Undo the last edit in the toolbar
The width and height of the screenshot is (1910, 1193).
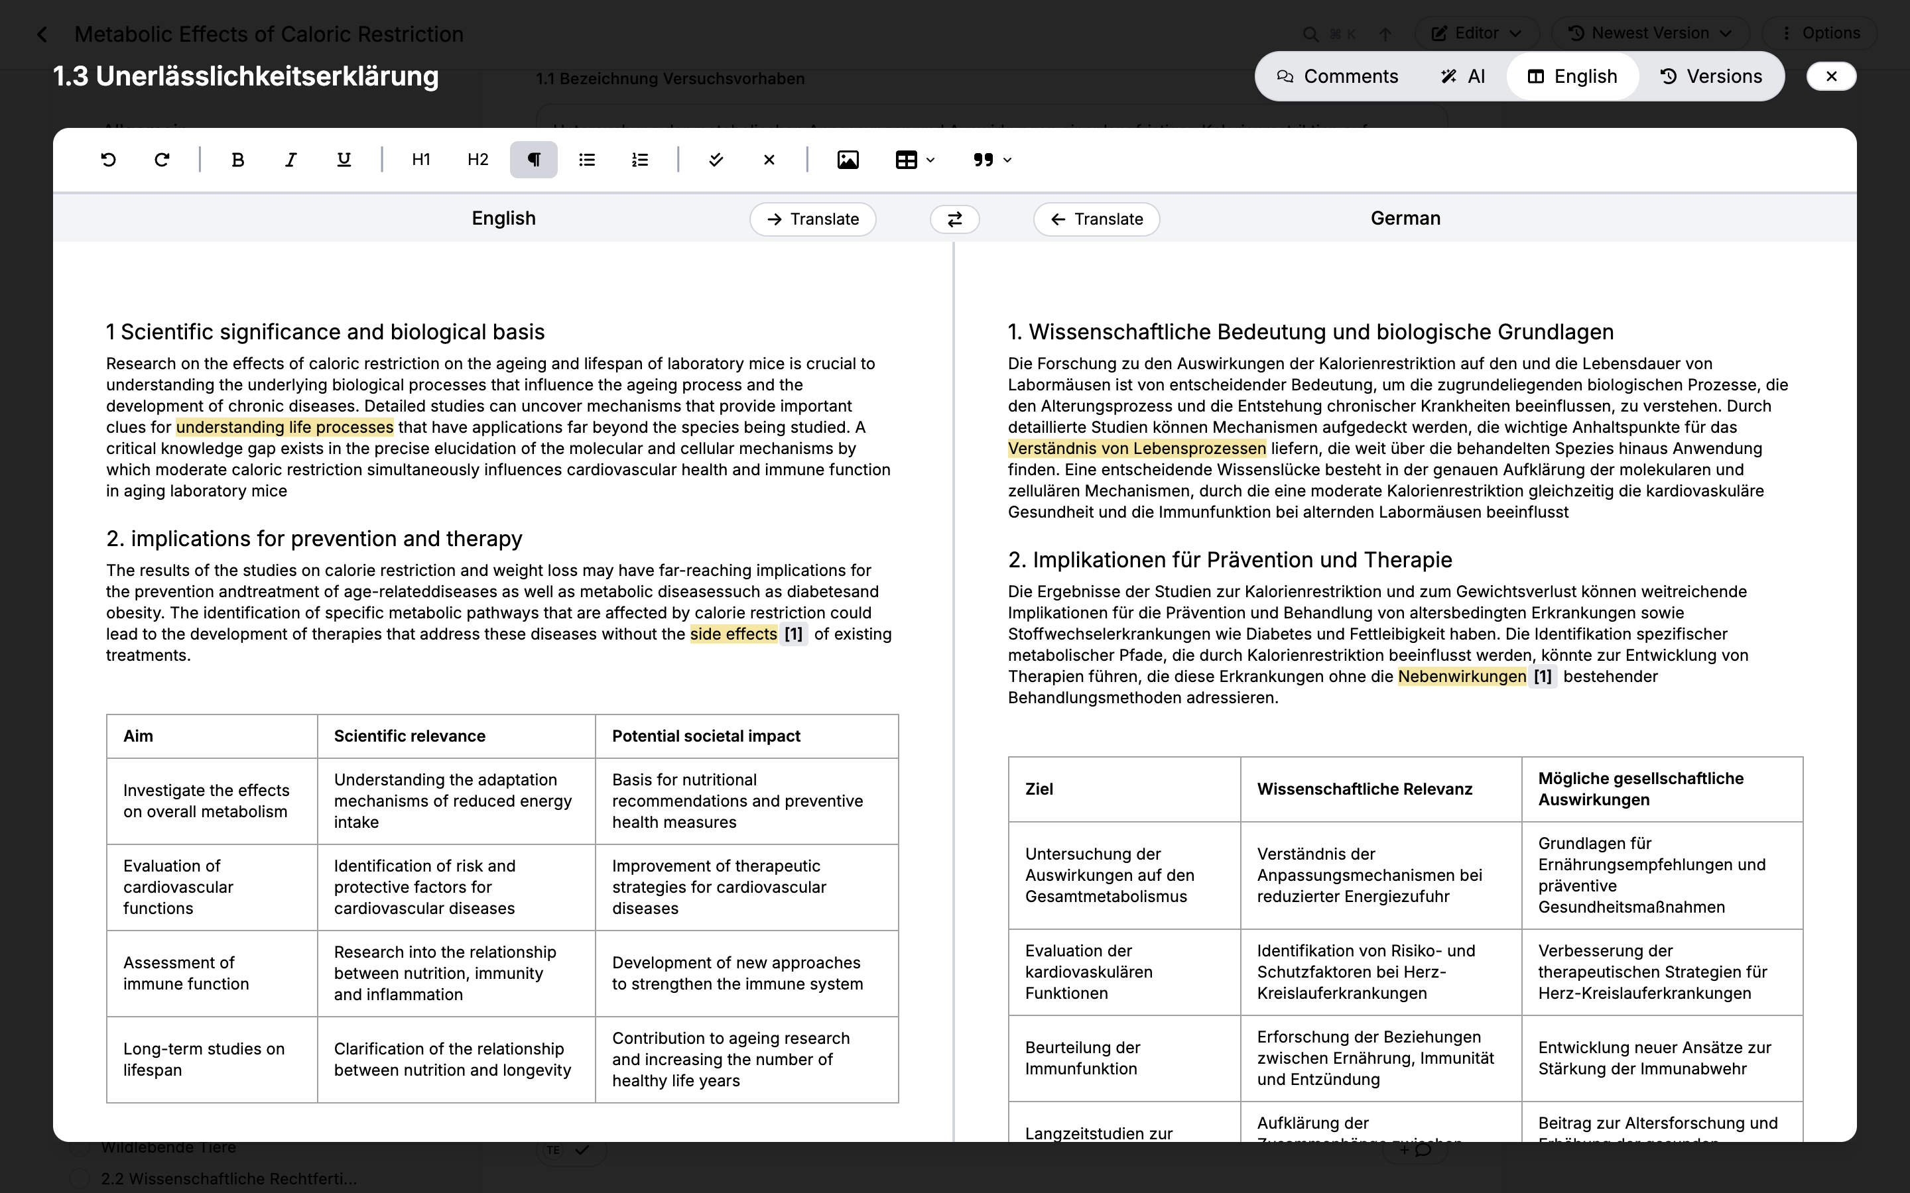pos(109,160)
